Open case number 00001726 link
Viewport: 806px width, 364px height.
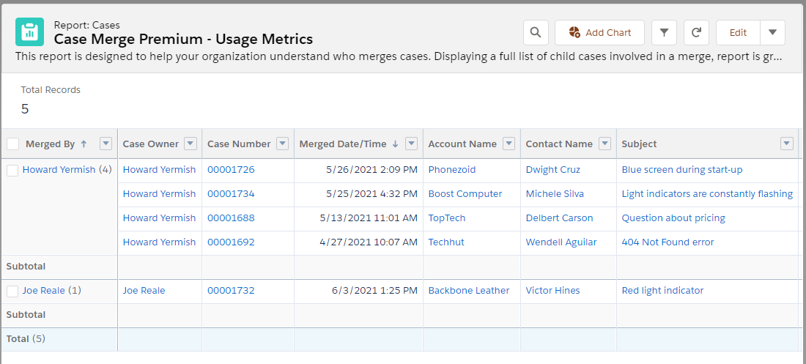(x=231, y=170)
